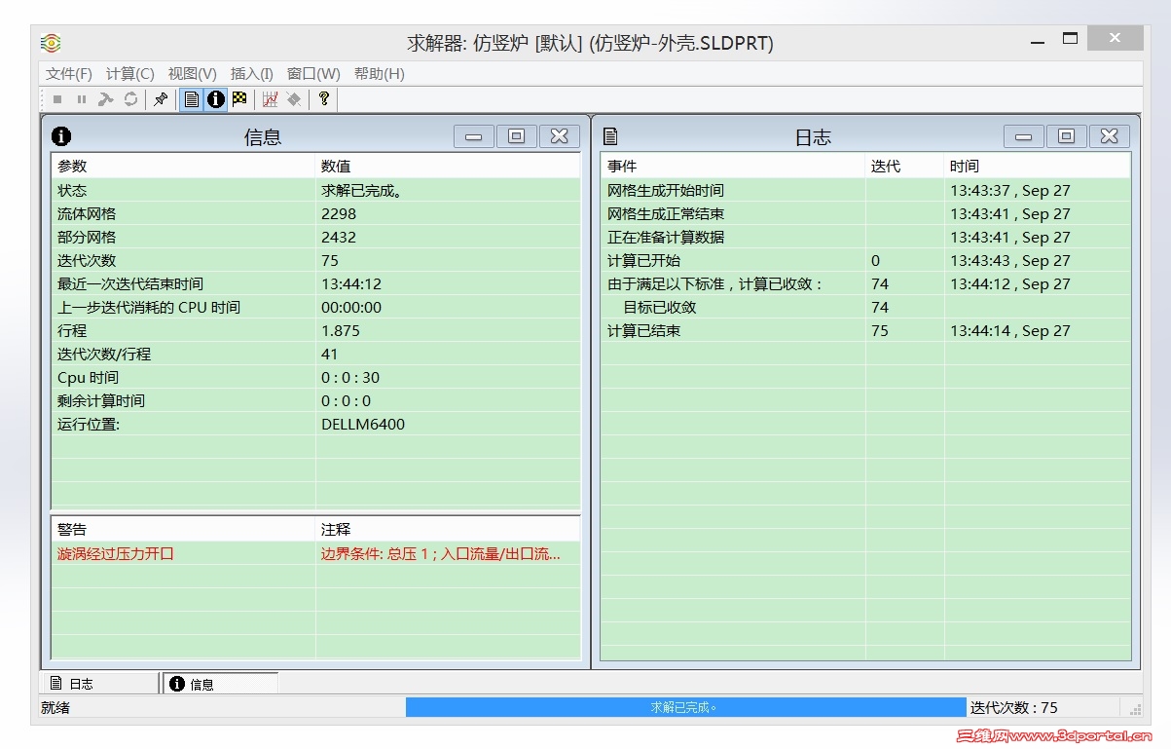Click the 数值 column header
This screenshot has height=749, width=1171.
[x=448, y=167]
